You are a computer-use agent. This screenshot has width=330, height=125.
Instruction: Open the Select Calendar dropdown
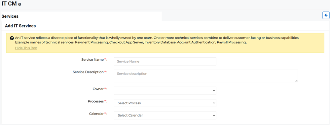tap(165, 115)
